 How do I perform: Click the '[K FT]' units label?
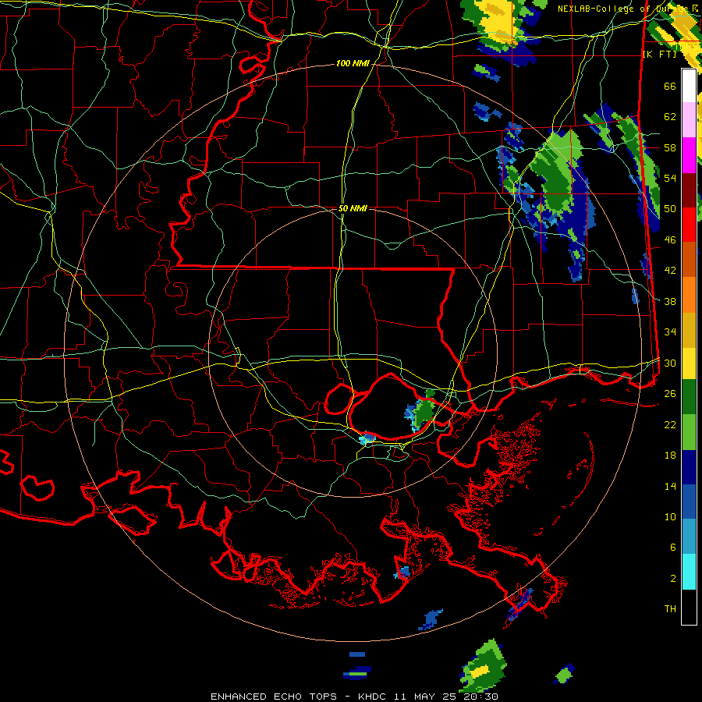tap(659, 55)
